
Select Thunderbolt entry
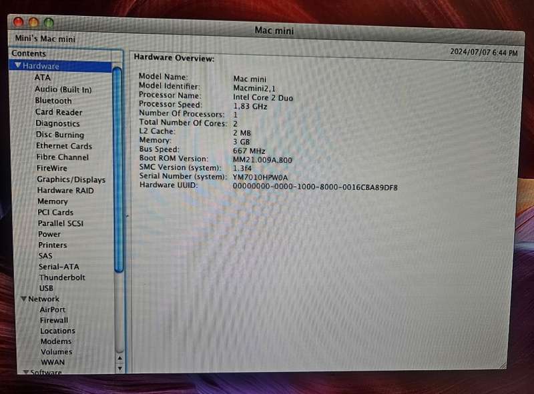click(62, 277)
